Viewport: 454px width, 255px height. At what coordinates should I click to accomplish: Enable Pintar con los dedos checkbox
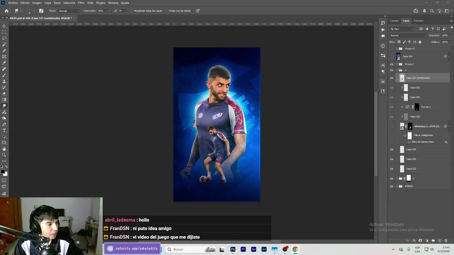pyautogui.click(x=167, y=11)
